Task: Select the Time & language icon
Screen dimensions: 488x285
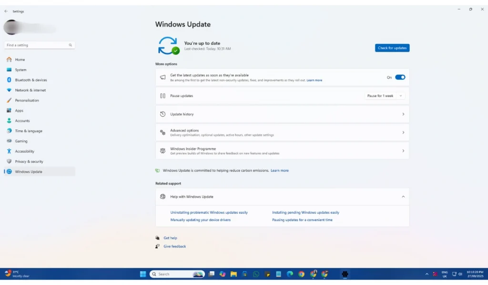Action: click(x=10, y=131)
